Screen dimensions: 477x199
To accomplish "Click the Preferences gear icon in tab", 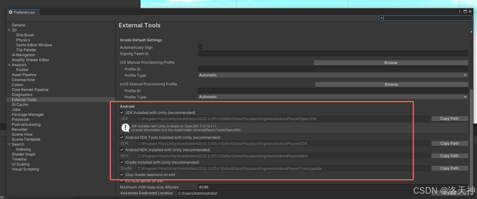I will point(11,12).
